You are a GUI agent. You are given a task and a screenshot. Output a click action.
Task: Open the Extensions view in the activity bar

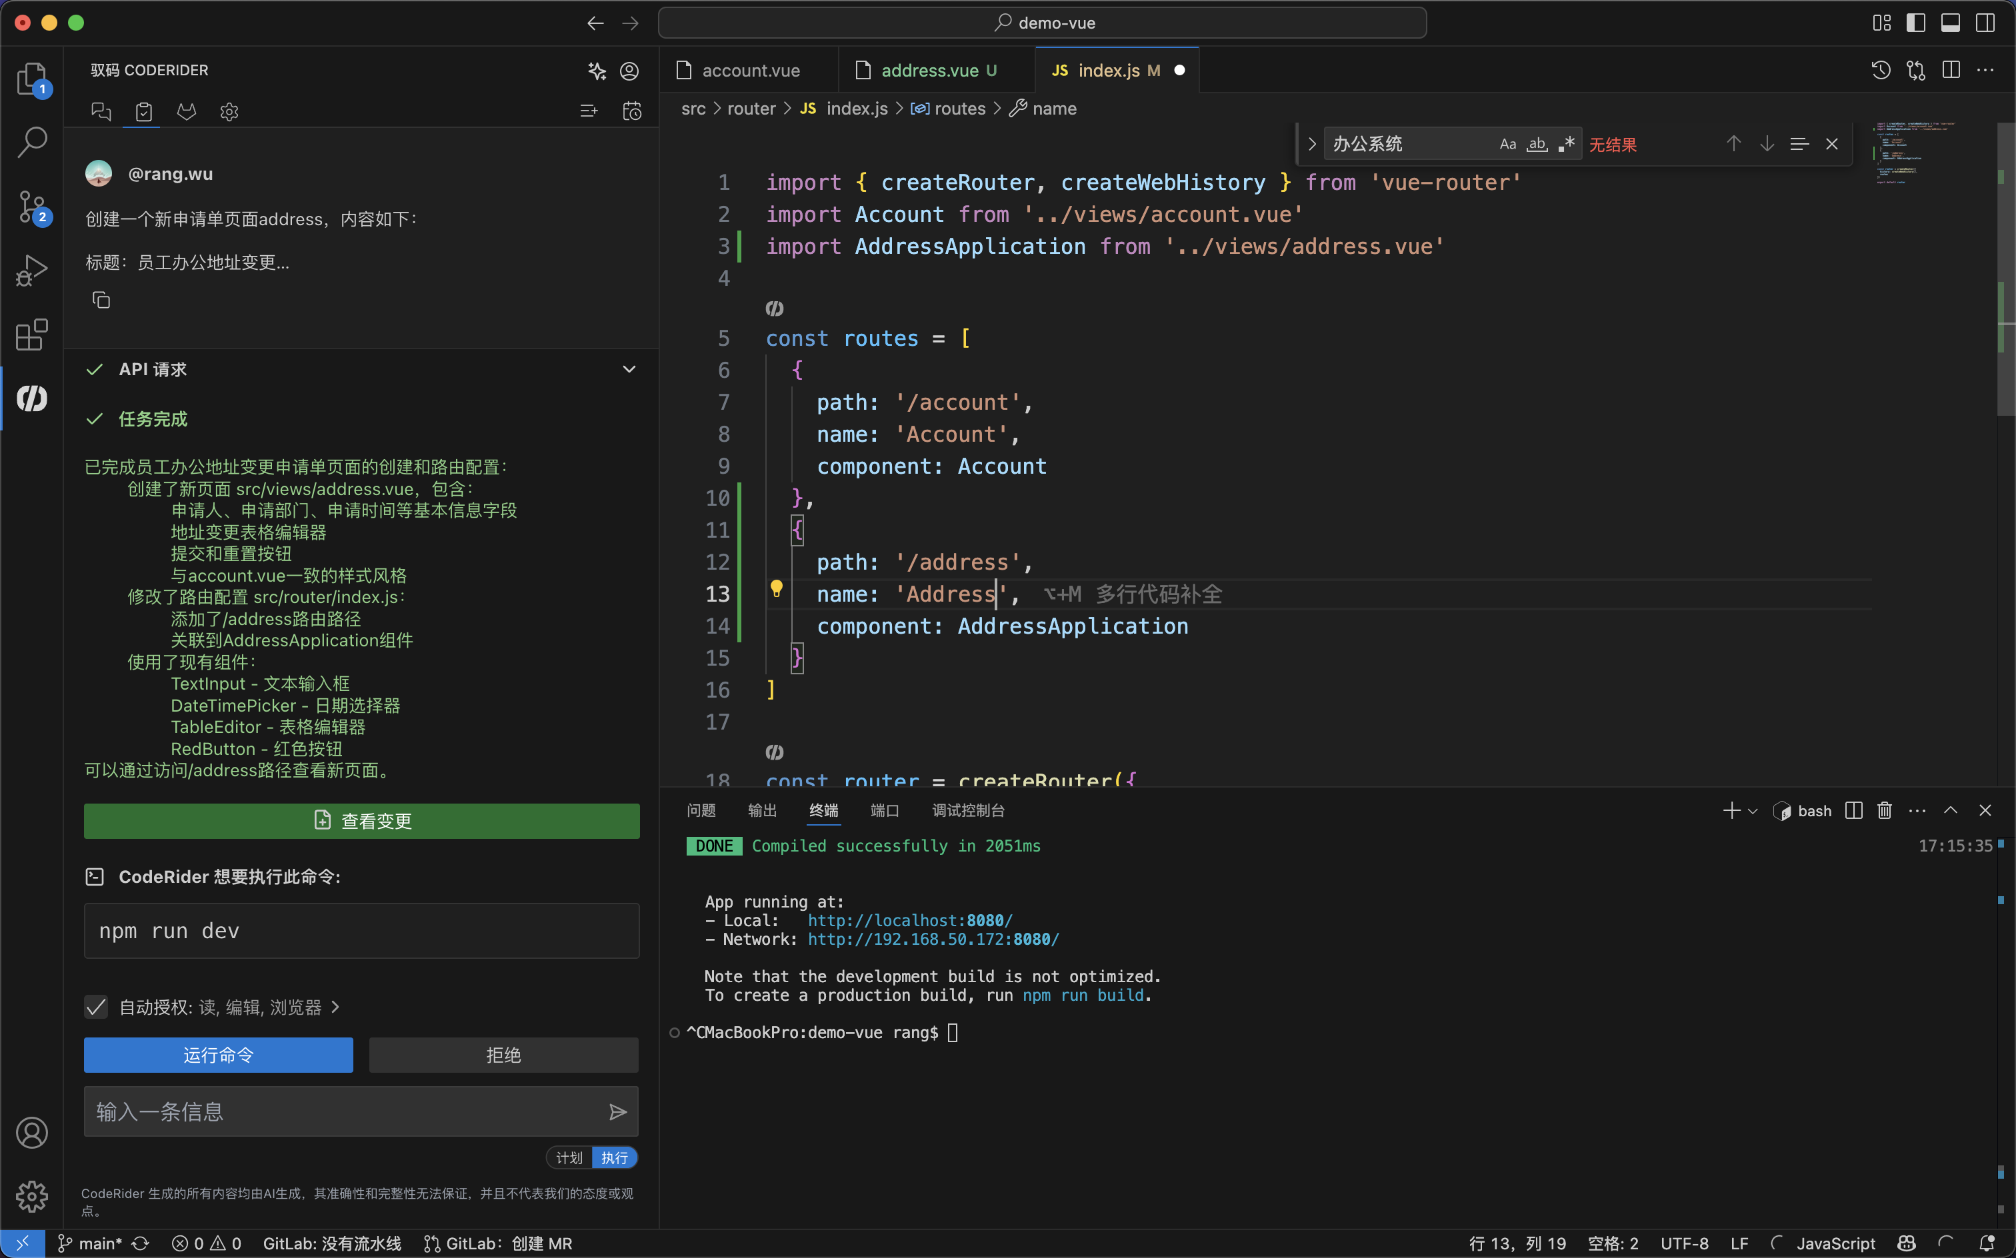pos(31,334)
